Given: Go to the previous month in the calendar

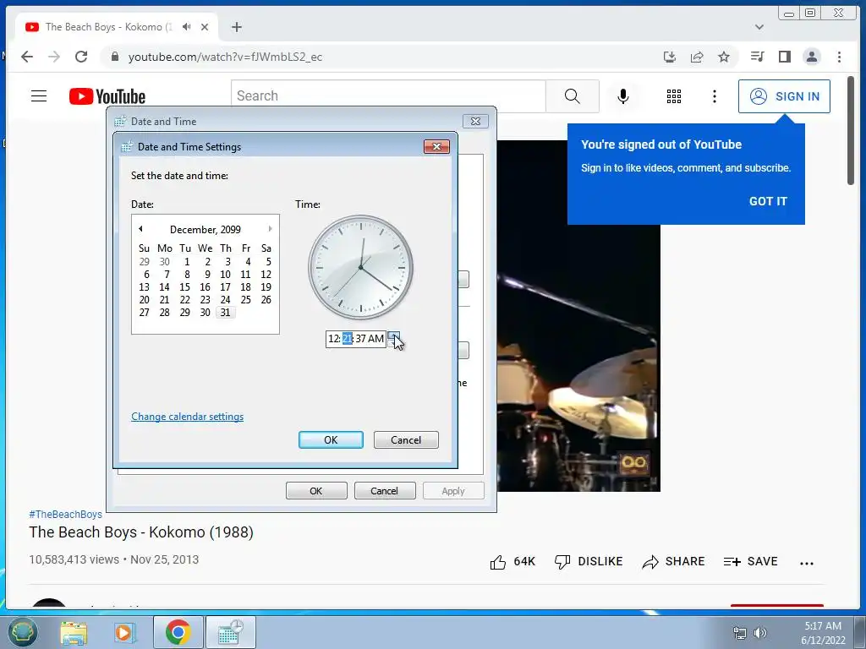Looking at the screenshot, I should pyautogui.click(x=140, y=228).
